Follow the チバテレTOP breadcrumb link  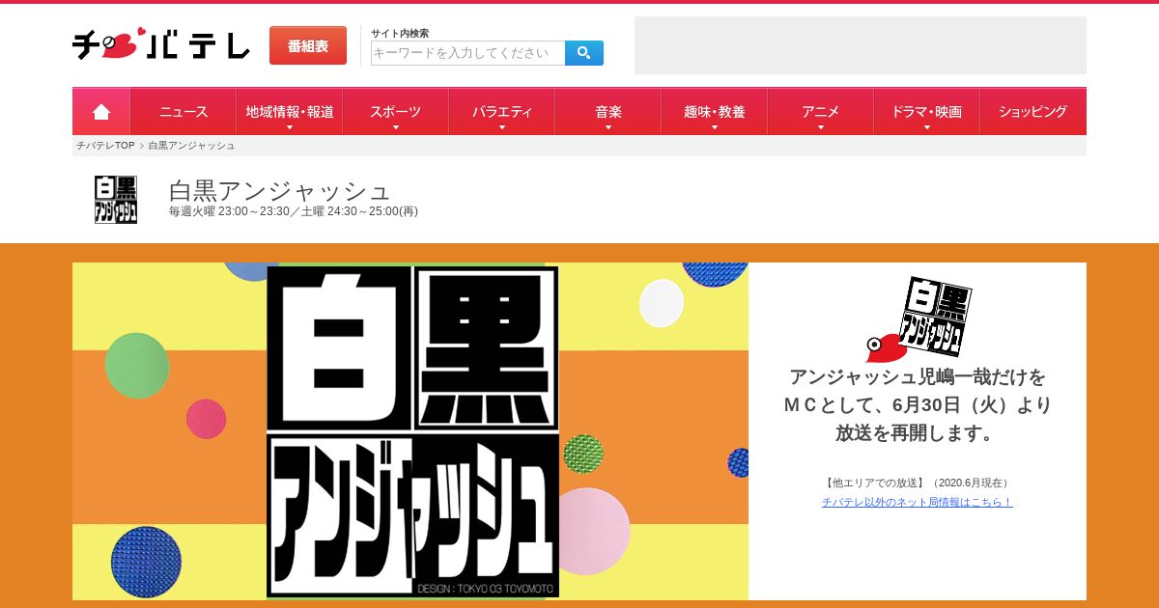(105, 146)
